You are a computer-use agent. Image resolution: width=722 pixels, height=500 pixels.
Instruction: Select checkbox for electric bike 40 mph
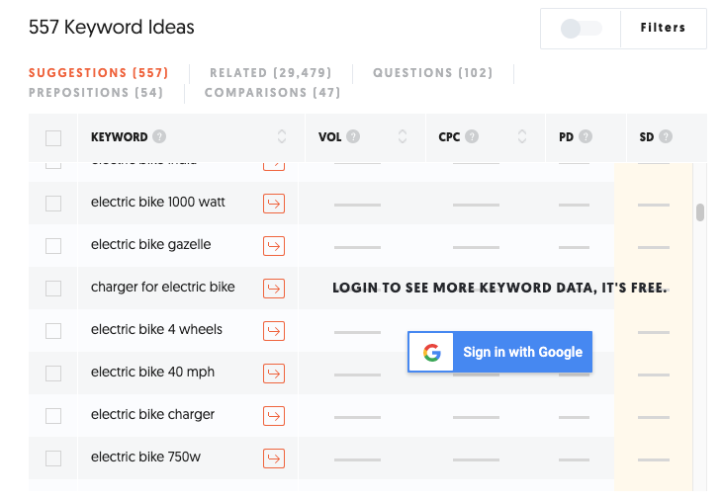(53, 373)
